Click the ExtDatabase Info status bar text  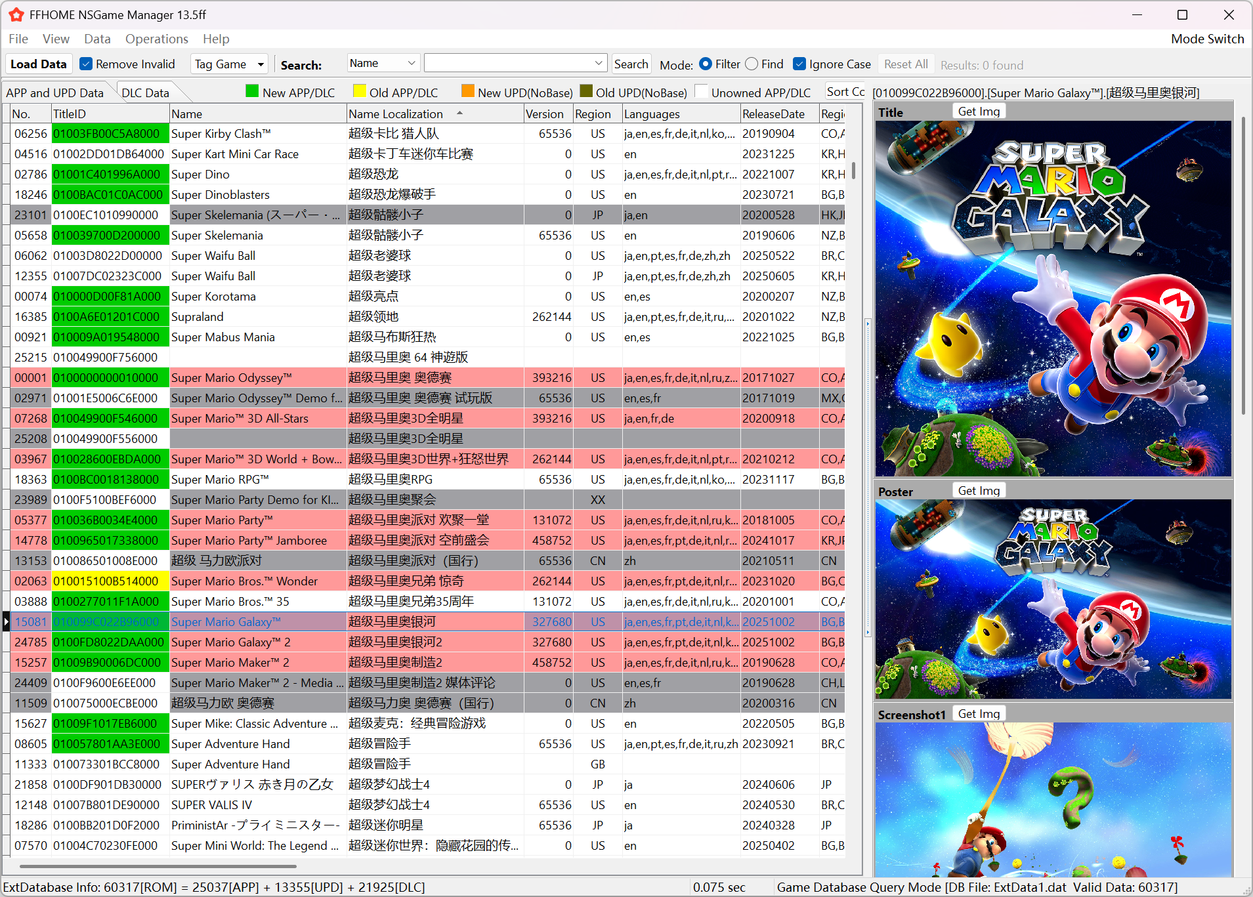click(214, 887)
